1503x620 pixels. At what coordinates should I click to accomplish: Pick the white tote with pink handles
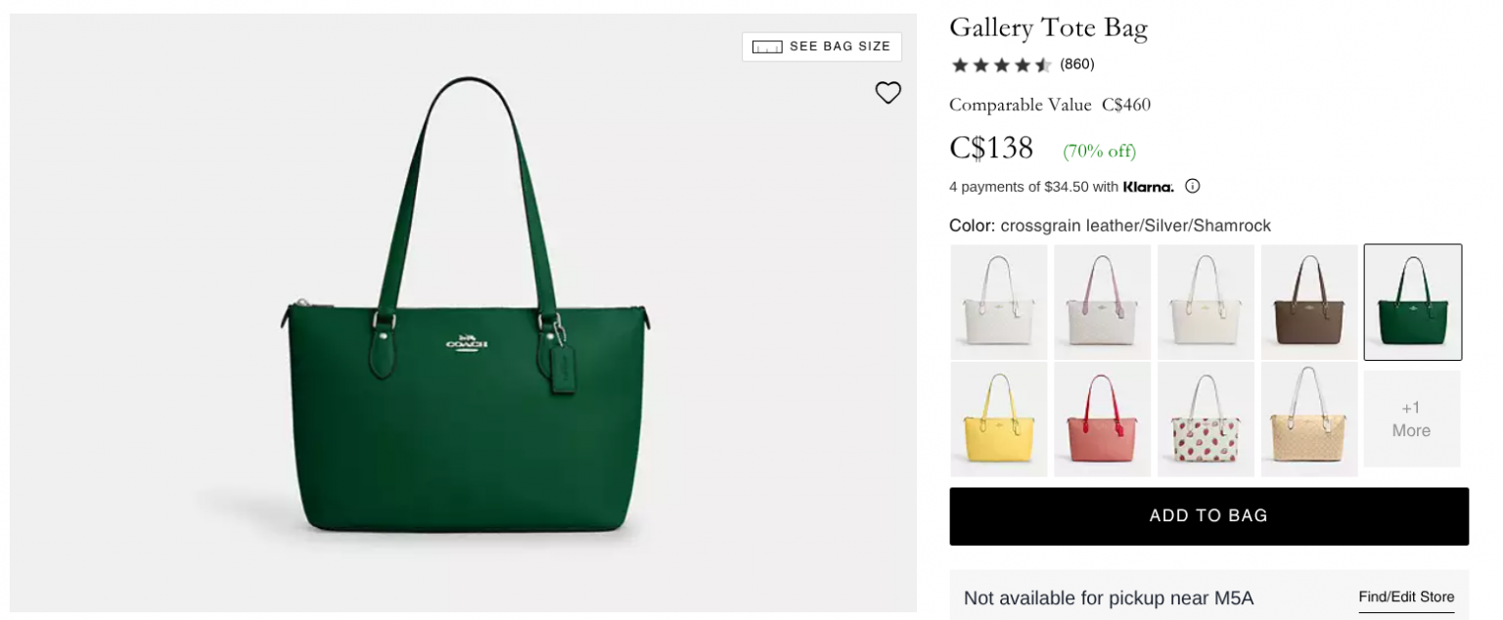(1102, 301)
